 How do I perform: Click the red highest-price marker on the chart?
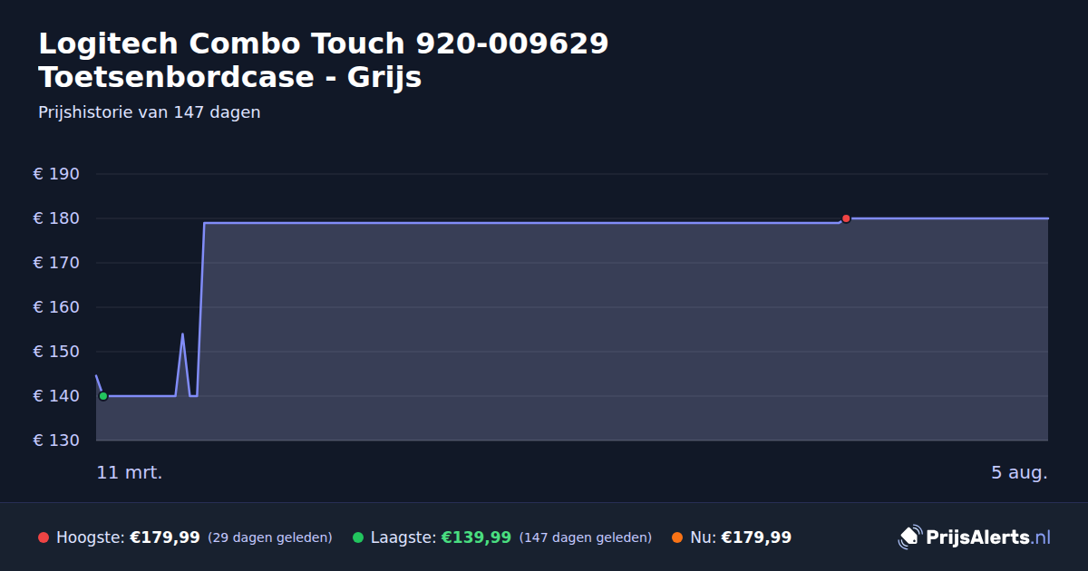(846, 218)
